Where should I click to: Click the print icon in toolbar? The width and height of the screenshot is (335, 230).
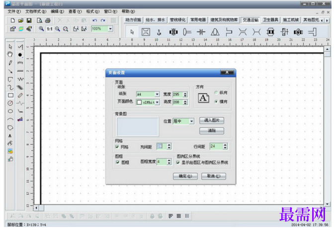pos(48,20)
